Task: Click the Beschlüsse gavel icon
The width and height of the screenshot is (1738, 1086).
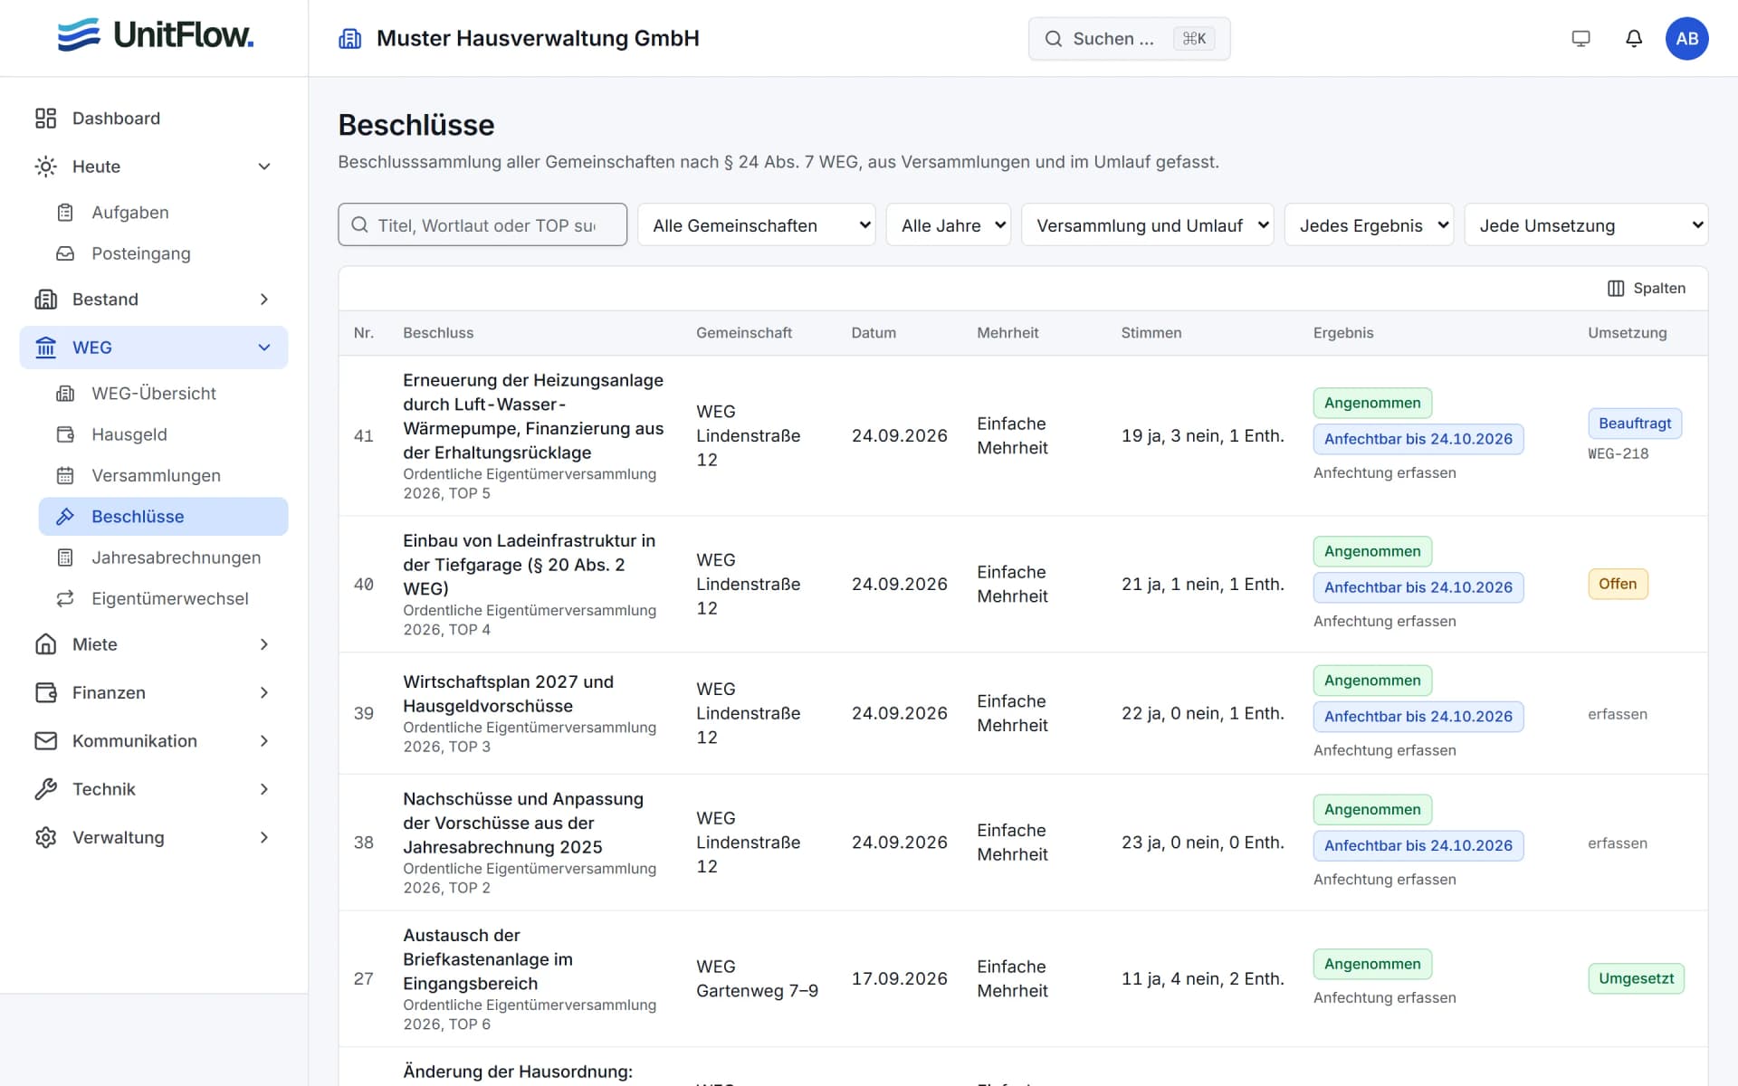Action: click(65, 517)
